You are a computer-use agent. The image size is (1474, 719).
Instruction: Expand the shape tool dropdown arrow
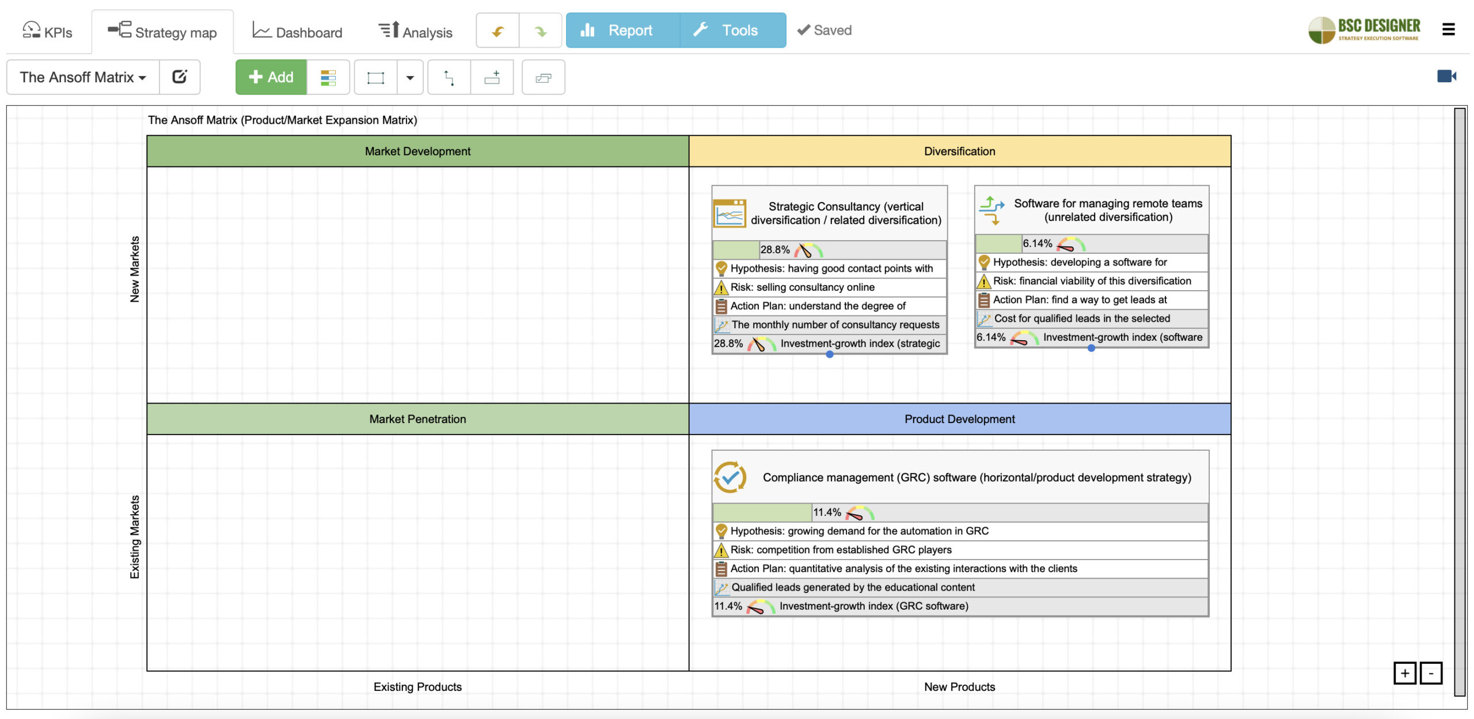(410, 77)
